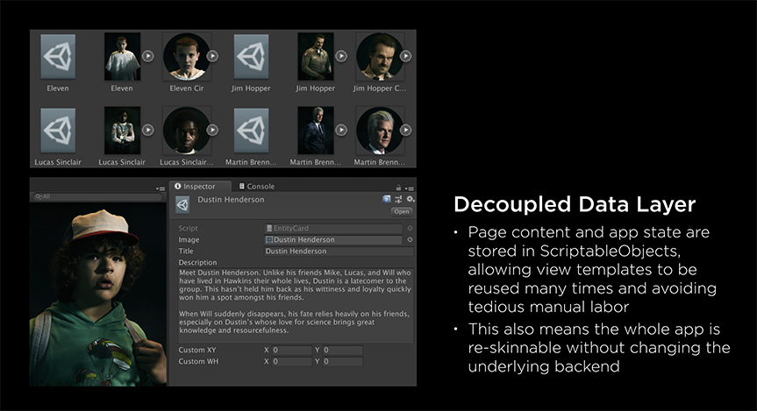Click the Image field Dustin Henderson

pos(333,240)
